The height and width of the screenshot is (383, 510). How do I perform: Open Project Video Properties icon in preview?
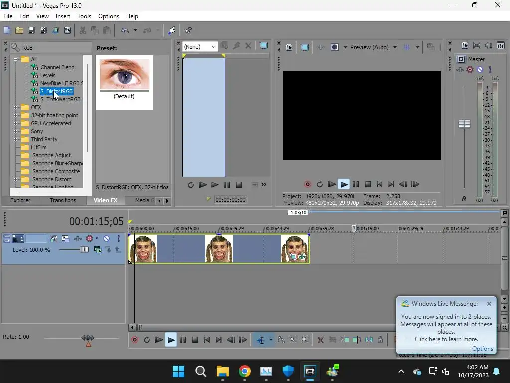click(x=289, y=47)
